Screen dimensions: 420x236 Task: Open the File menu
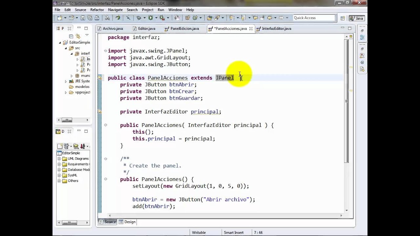pyautogui.click(x=57, y=10)
